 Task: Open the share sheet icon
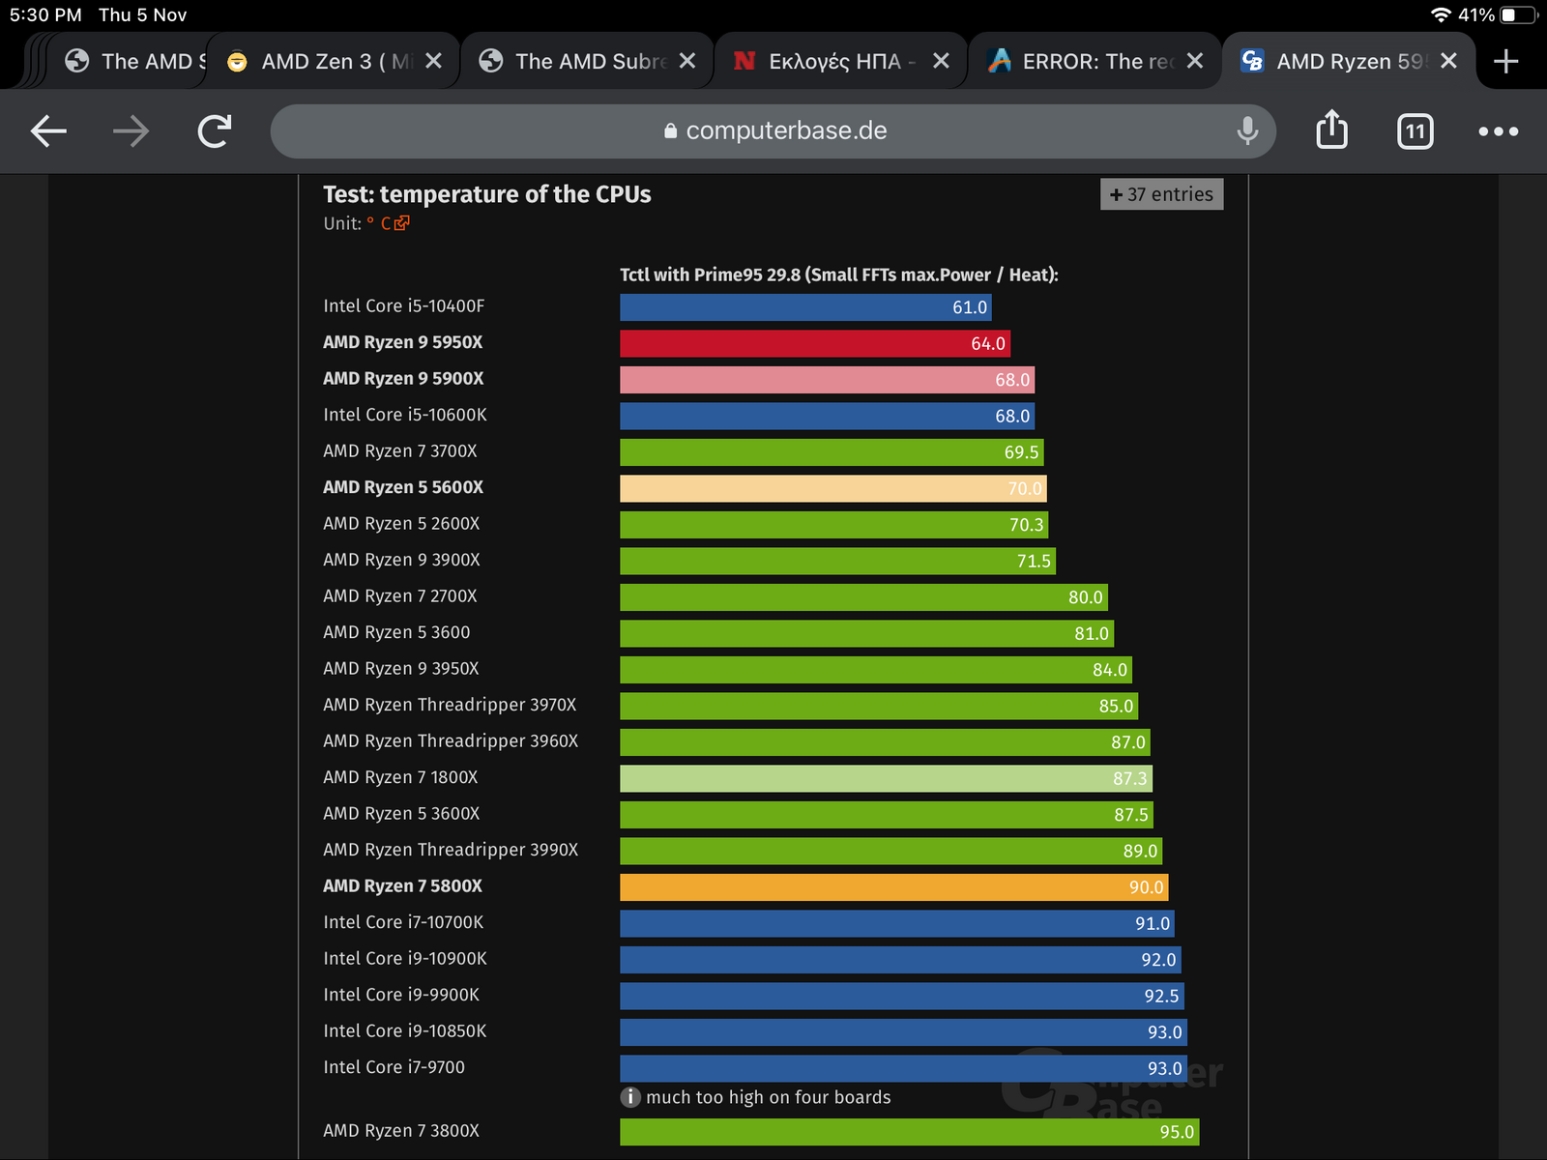tap(1331, 130)
